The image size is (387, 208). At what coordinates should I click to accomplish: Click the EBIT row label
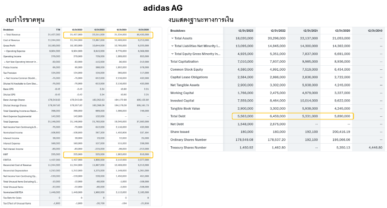(x=6, y=154)
